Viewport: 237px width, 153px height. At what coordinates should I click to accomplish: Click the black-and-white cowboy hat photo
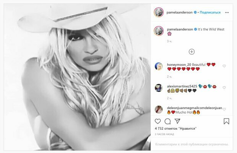coord(77,77)
